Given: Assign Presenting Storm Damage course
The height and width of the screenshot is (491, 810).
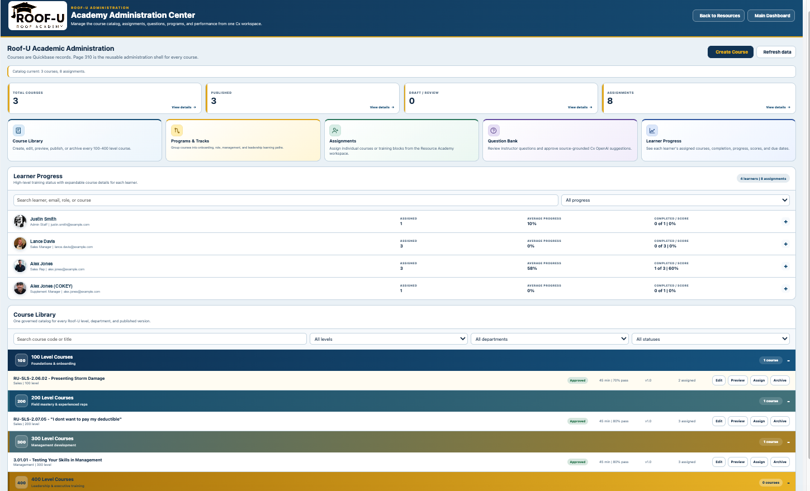Looking at the screenshot, I should coord(759,380).
